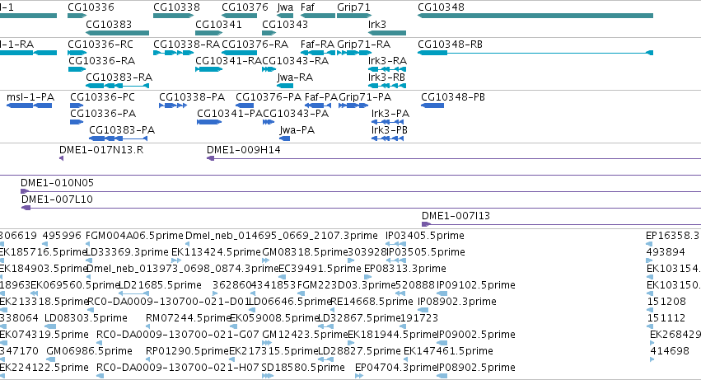Click the Grip71 gene label
Image resolution: width=701 pixels, height=380 pixels.
pyautogui.click(x=353, y=7)
